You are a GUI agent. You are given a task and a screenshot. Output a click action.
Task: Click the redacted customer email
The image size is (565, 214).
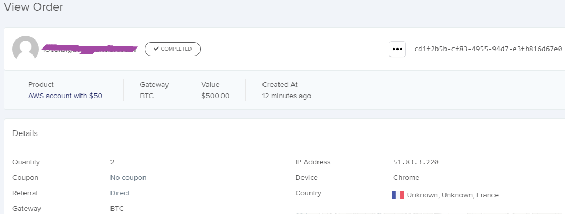tap(90, 49)
